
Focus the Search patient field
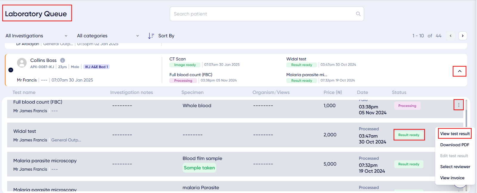tap(267, 14)
